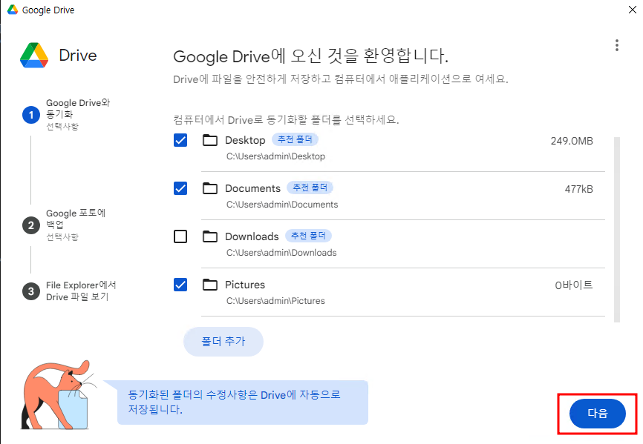Enable the Downloads folder checkbox
Screen dimensions: 643x444
[180, 236]
